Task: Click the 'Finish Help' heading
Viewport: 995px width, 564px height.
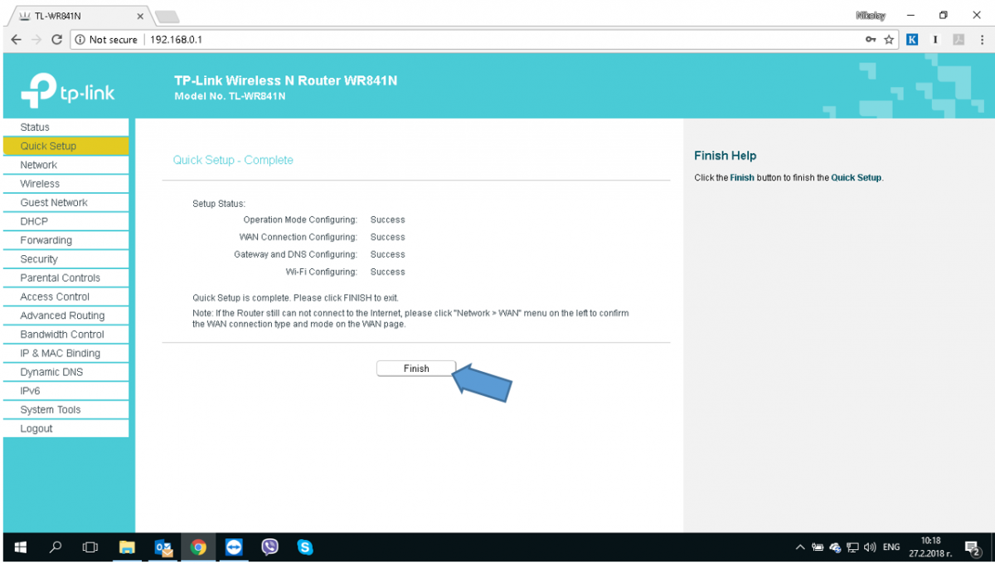Action: [726, 156]
